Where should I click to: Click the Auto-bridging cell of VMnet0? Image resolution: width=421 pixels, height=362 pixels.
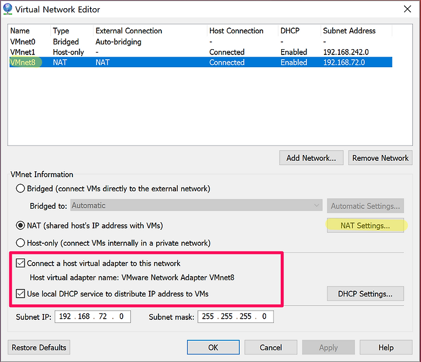[x=118, y=42]
